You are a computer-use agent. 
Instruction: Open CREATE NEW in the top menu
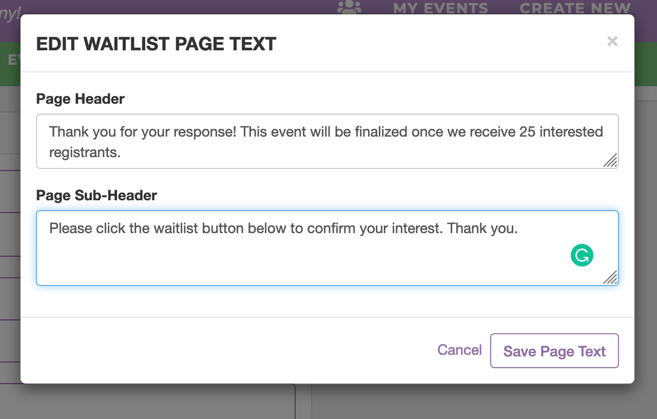tap(575, 8)
